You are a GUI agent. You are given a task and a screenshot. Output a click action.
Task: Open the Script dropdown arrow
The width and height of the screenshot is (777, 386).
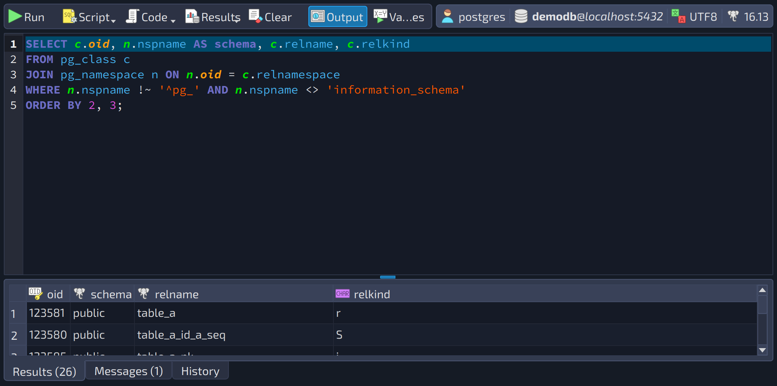pyautogui.click(x=113, y=21)
